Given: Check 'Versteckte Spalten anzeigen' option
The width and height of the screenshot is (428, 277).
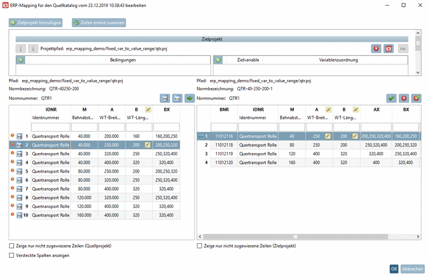Looking at the screenshot, I should point(13,255).
